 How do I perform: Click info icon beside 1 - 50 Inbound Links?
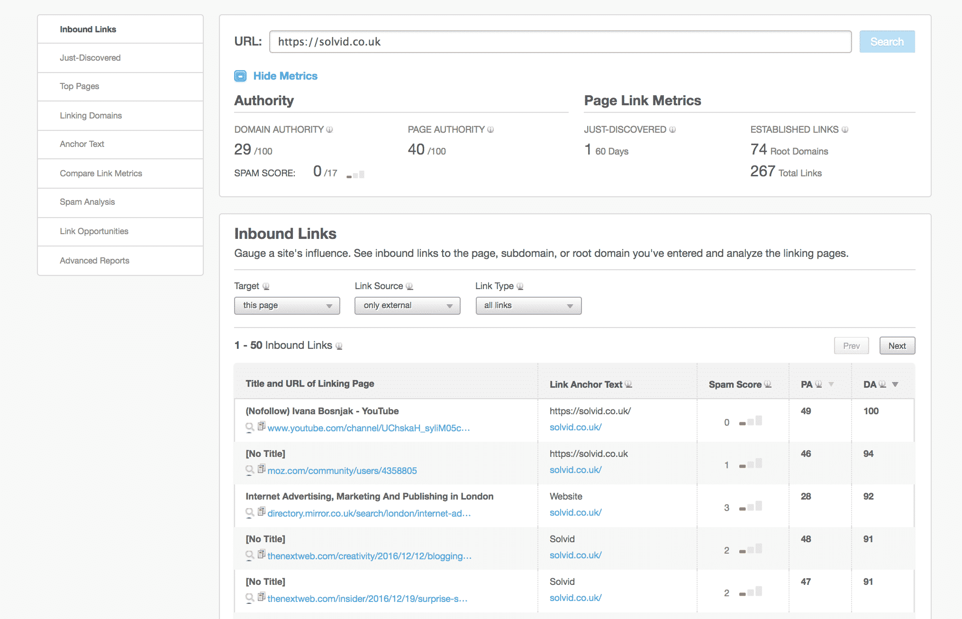[339, 346]
